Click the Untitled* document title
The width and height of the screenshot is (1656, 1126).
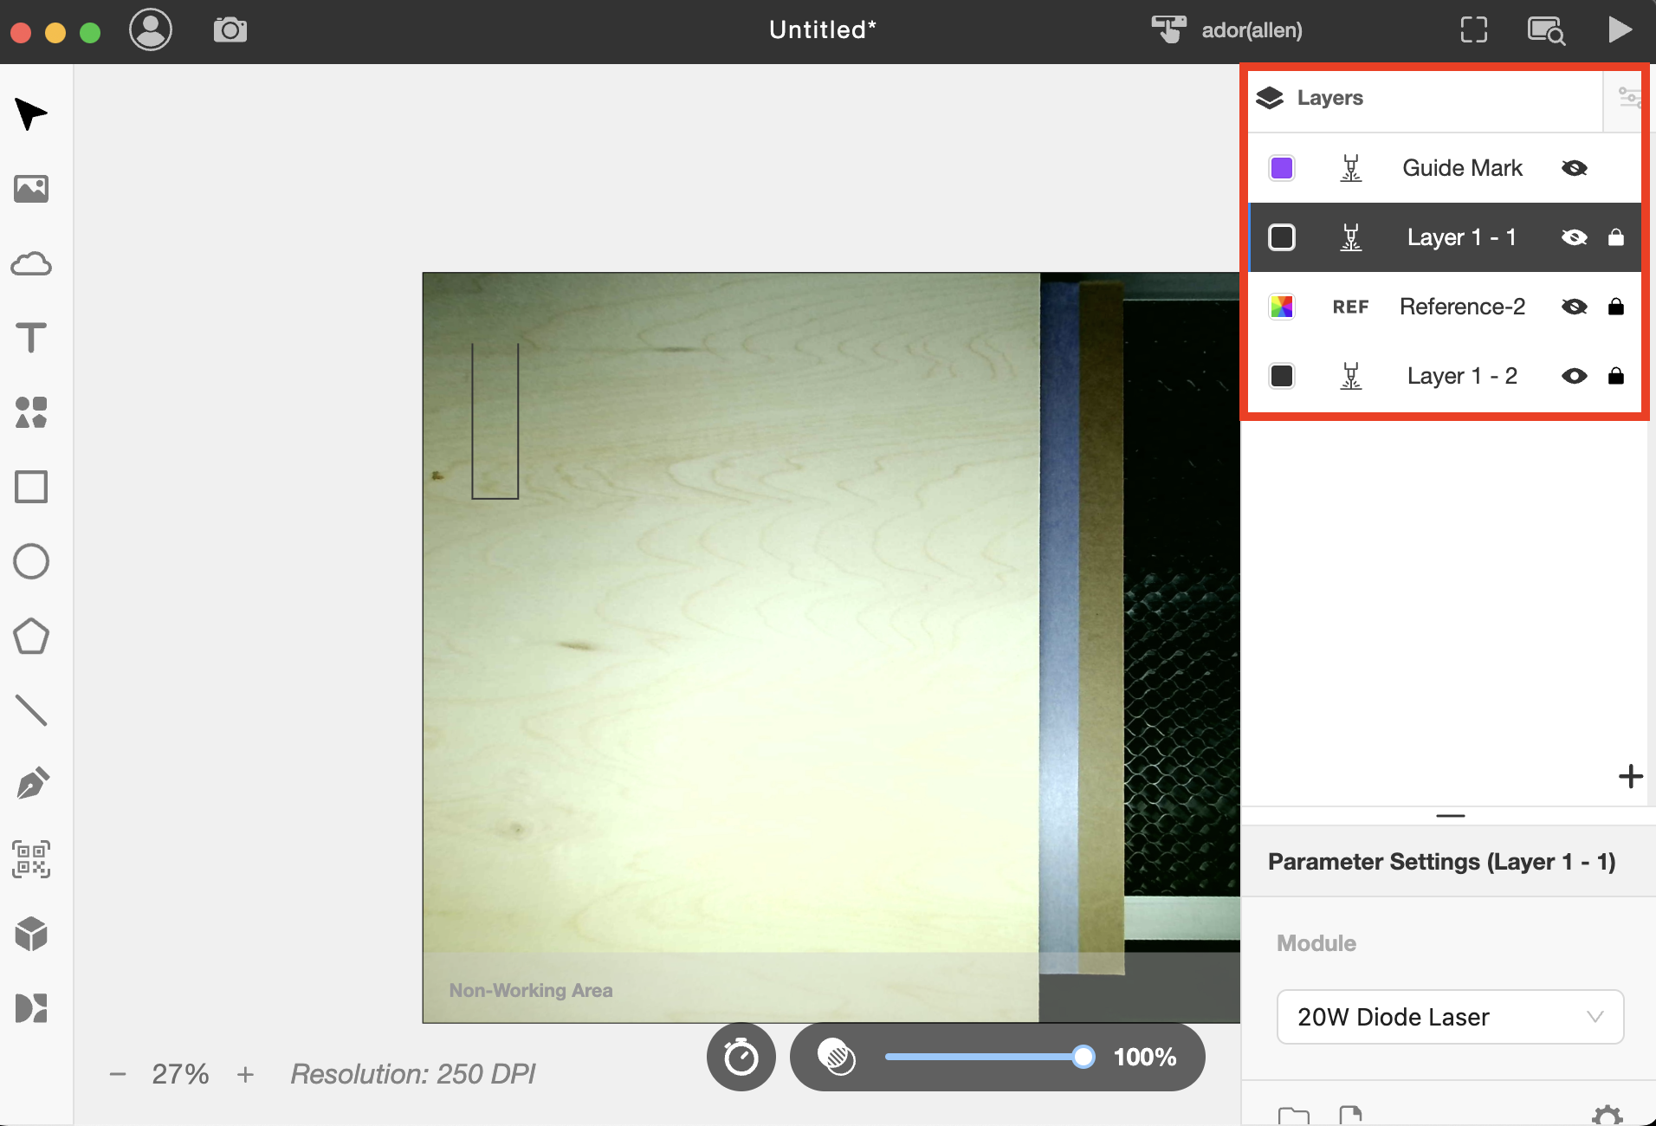tap(823, 30)
